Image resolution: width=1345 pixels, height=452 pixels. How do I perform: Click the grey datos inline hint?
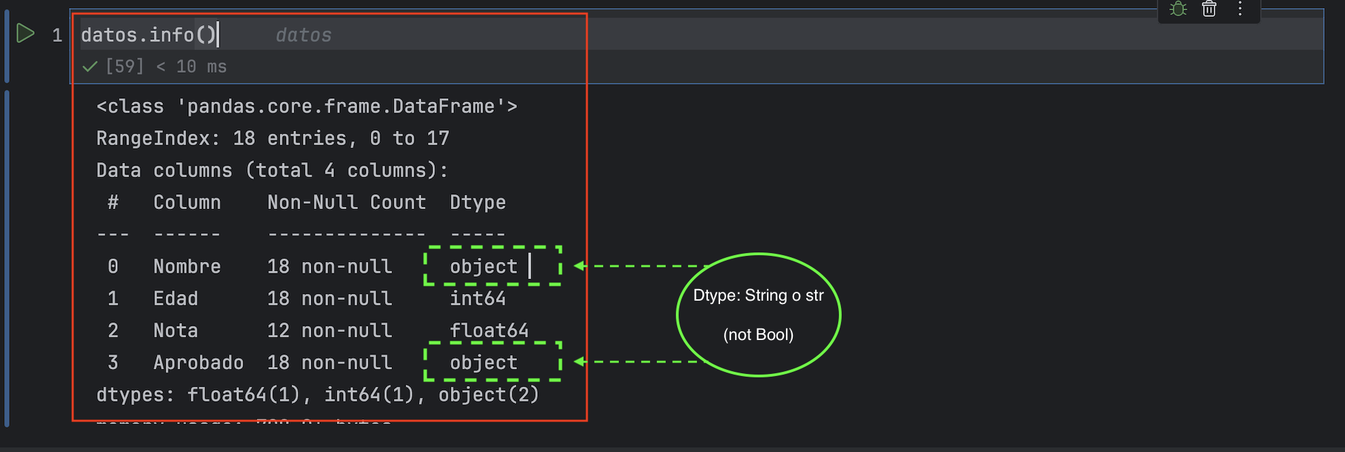304,35
